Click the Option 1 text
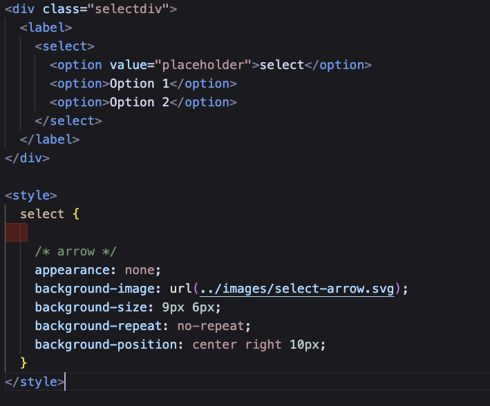 point(140,84)
